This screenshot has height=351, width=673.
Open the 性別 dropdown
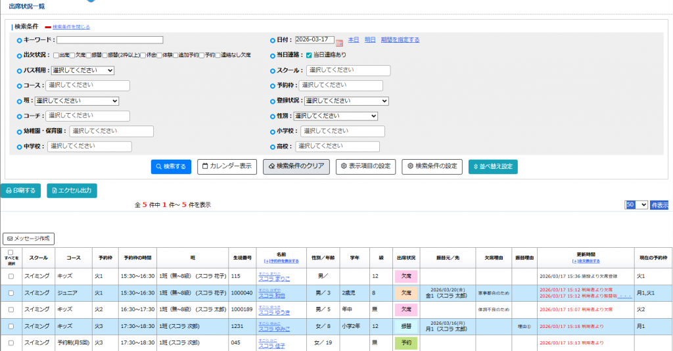pos(335,116)
